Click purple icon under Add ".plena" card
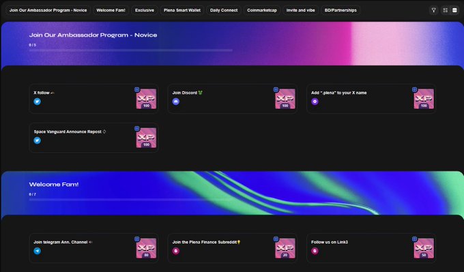The image size is (464, 272). pos(315,102)
